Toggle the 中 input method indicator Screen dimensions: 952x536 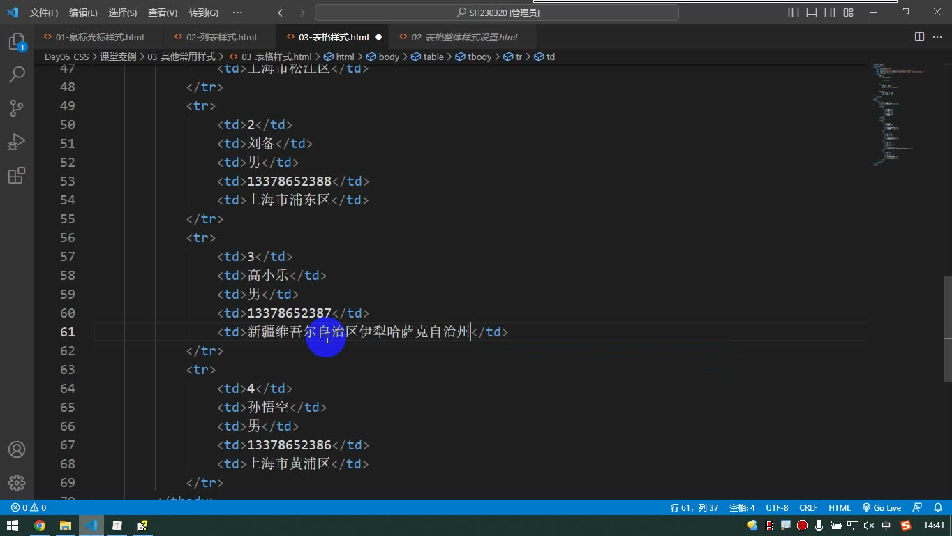click(886, 526)
